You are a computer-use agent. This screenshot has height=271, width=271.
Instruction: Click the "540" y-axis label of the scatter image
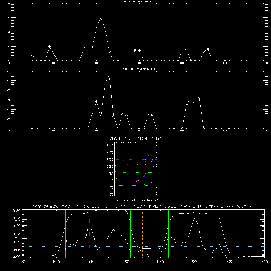point(110,180)
